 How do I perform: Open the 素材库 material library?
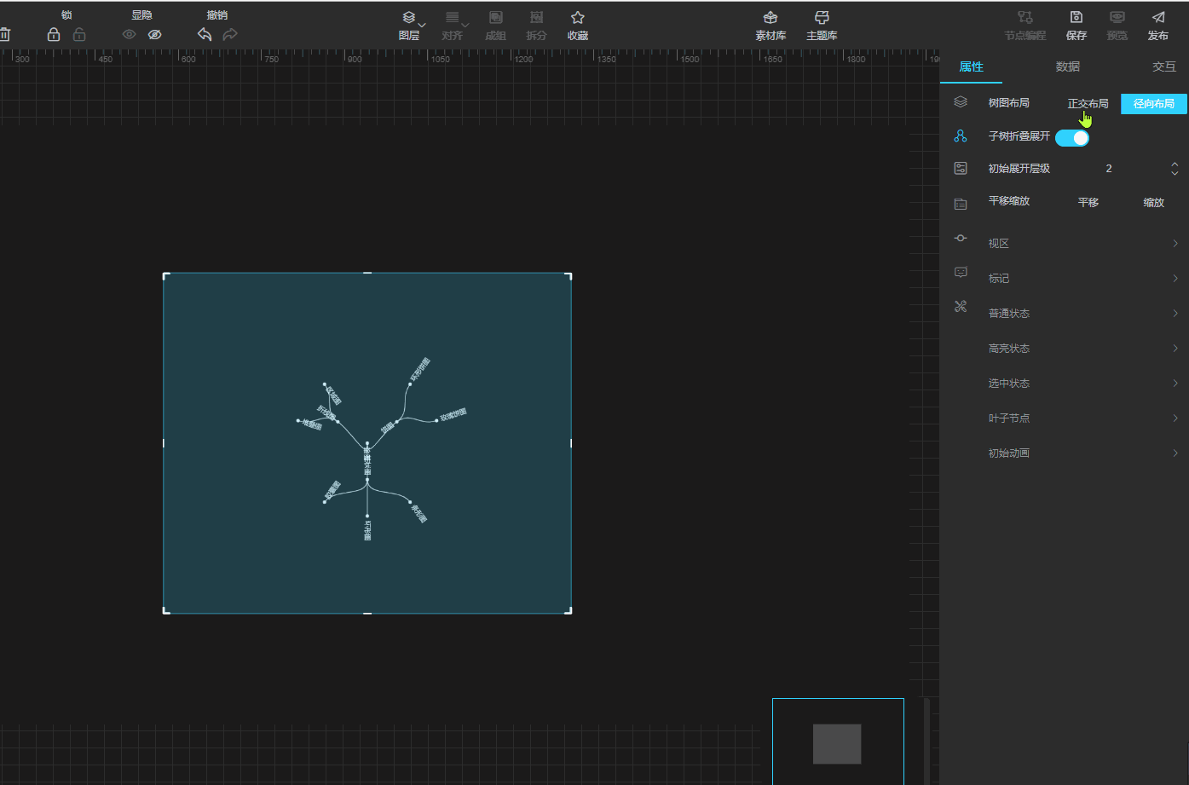771,26
